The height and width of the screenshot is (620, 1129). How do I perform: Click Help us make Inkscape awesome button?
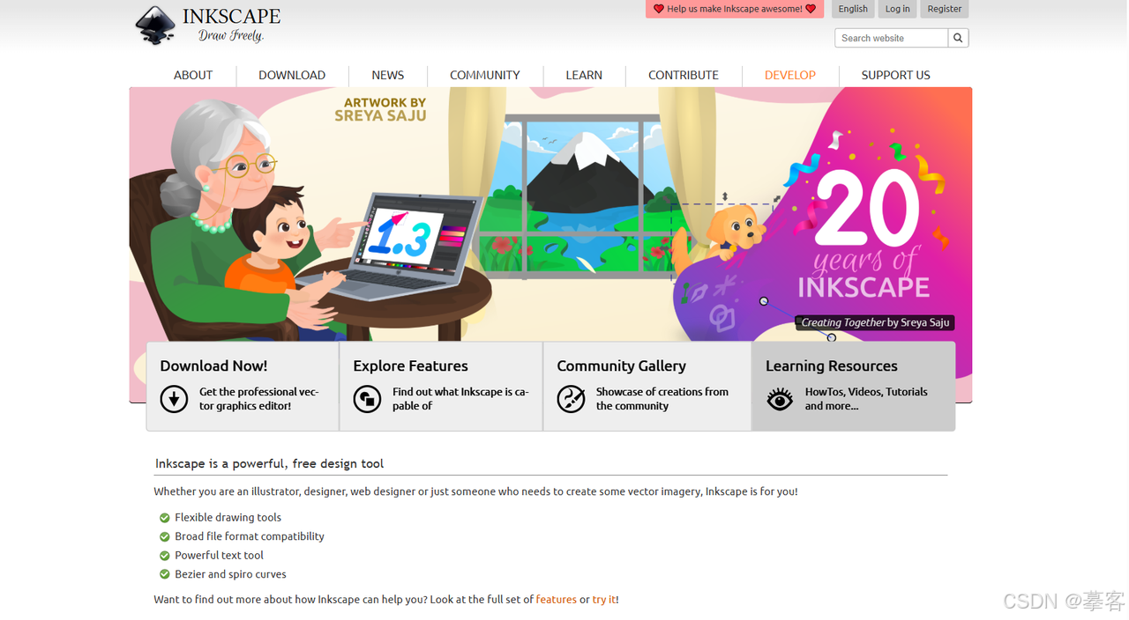(735, 9)
